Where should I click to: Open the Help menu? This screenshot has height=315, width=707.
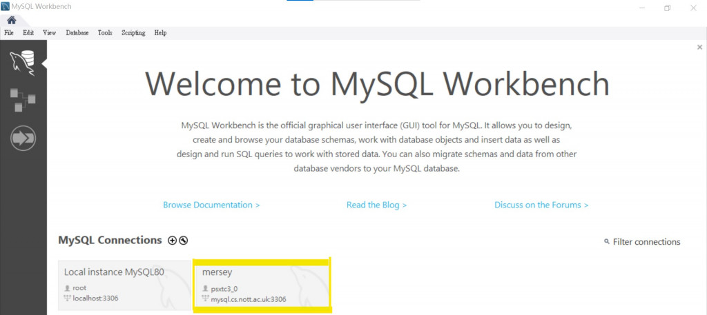[160, 33]
